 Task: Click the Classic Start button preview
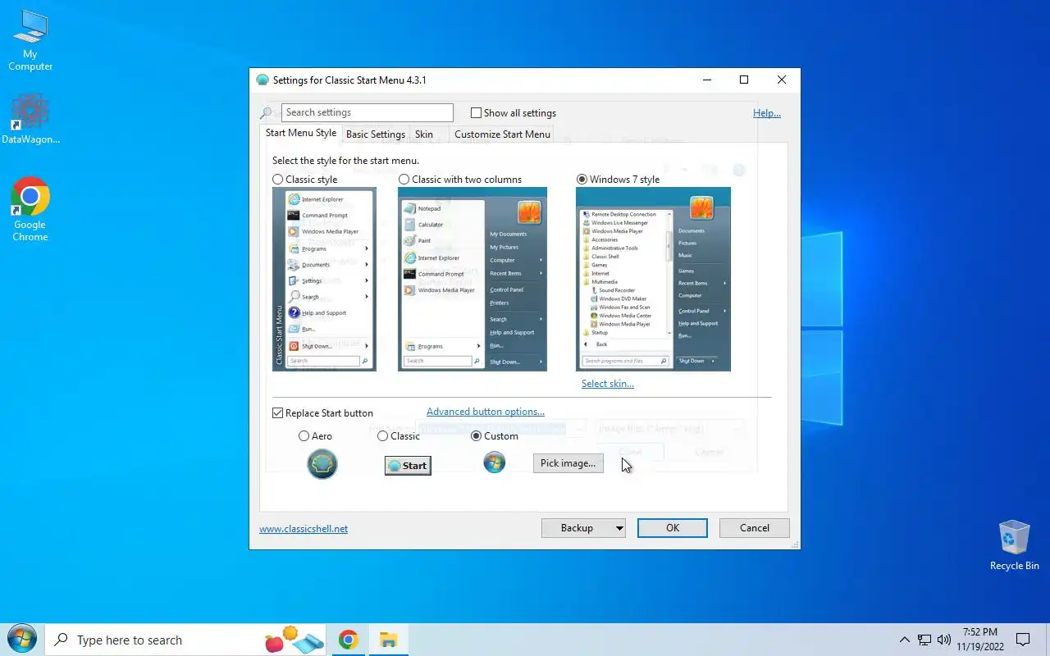pos(408,465)
